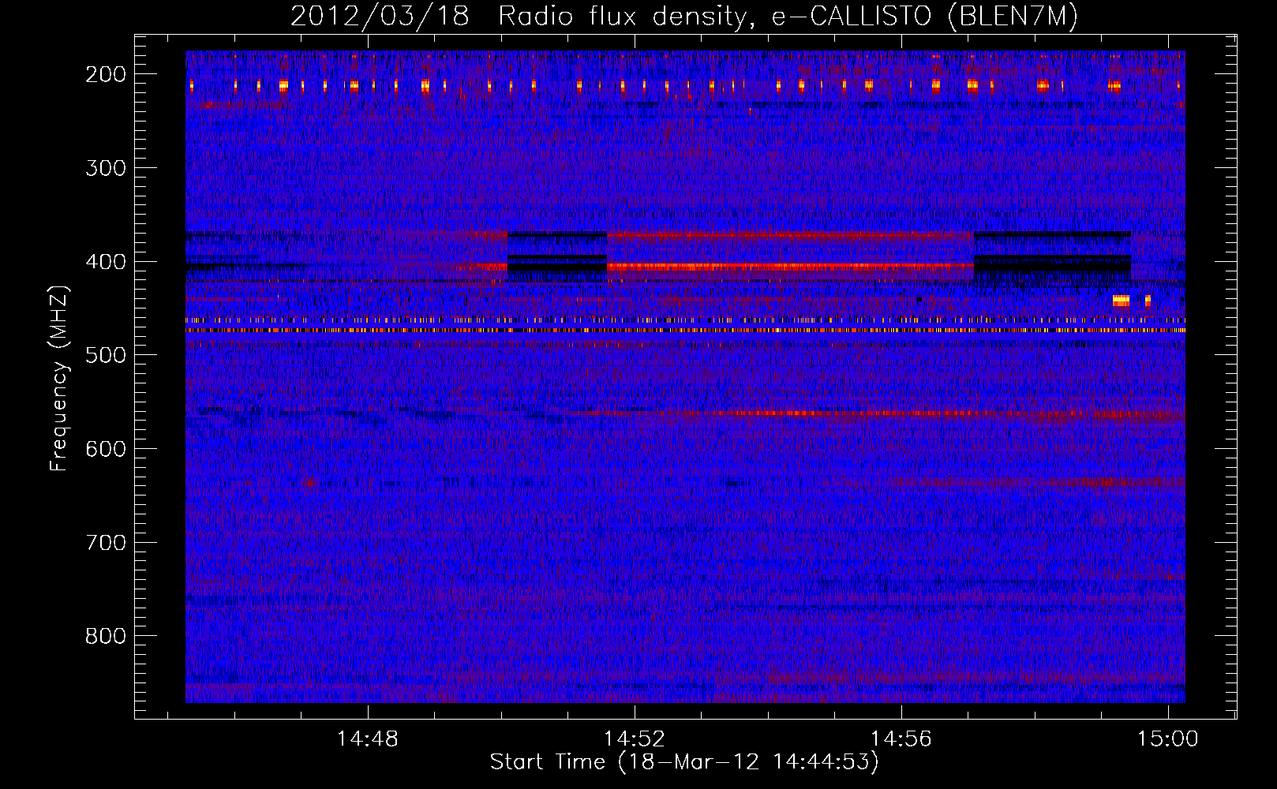Screen dimensions: 1277x789
Task: Click the 14:48 time tick label
Action: pyautogui.click(x=368, y=739)
